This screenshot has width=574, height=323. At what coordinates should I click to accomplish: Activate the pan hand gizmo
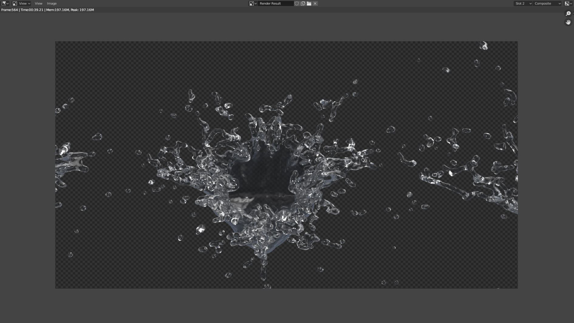coord(568,22)
